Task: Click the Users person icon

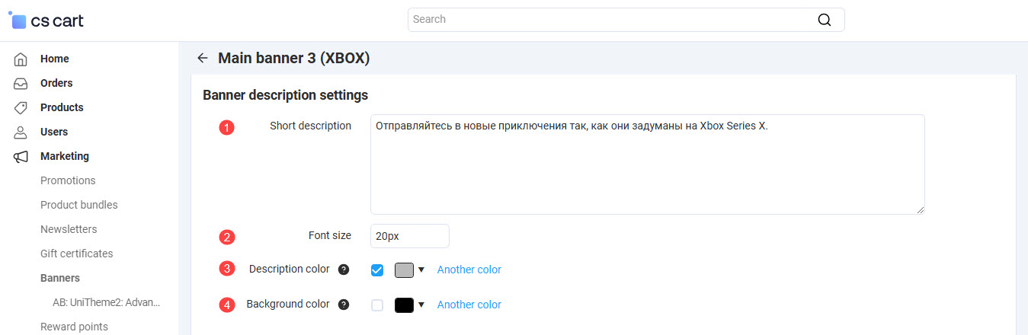Action: tap(21, 132)
